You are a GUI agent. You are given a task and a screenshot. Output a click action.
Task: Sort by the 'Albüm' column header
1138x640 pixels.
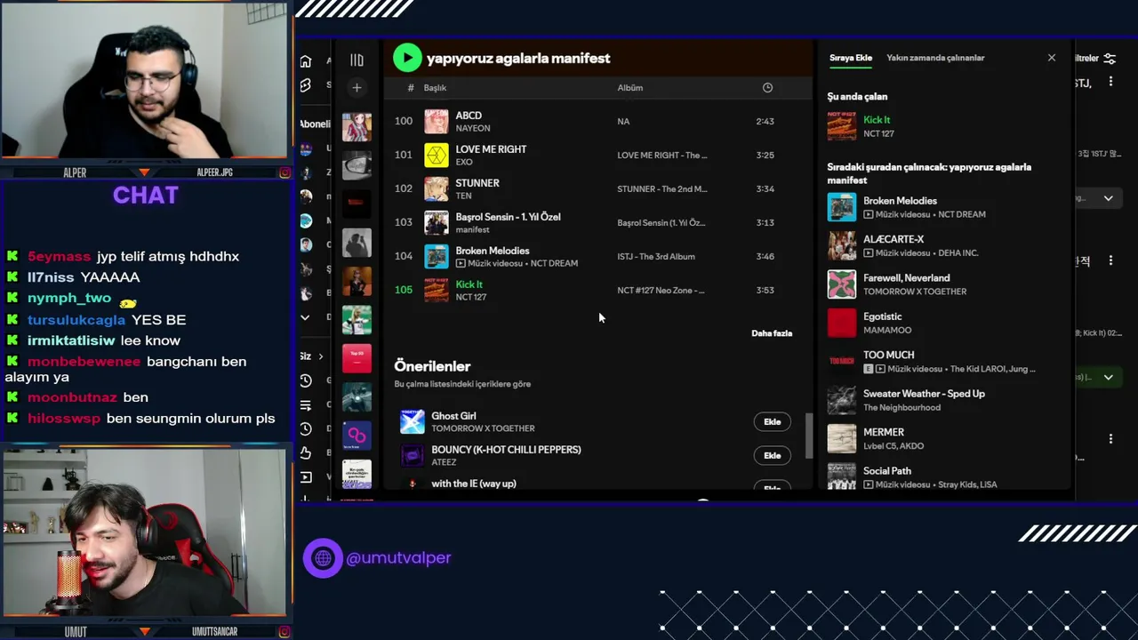[x=630, y=87]
